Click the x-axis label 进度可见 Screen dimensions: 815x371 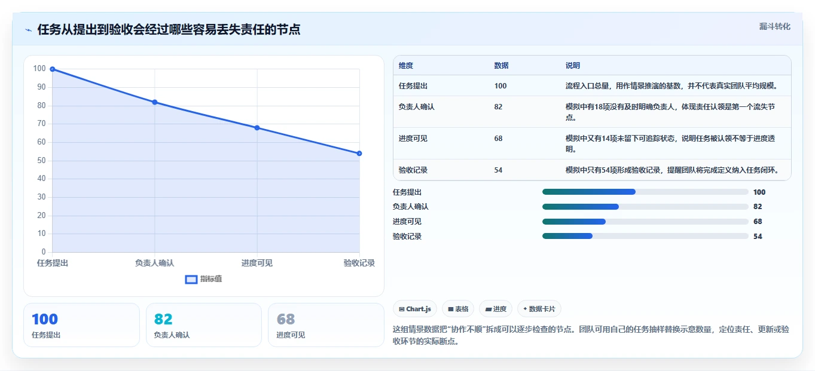tap(257, 263)
